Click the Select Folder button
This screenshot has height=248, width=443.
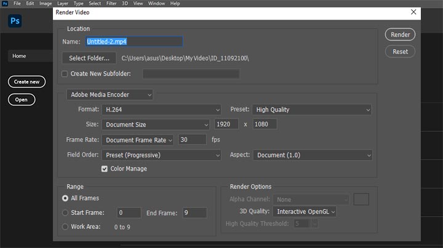(x=89, y=58)
